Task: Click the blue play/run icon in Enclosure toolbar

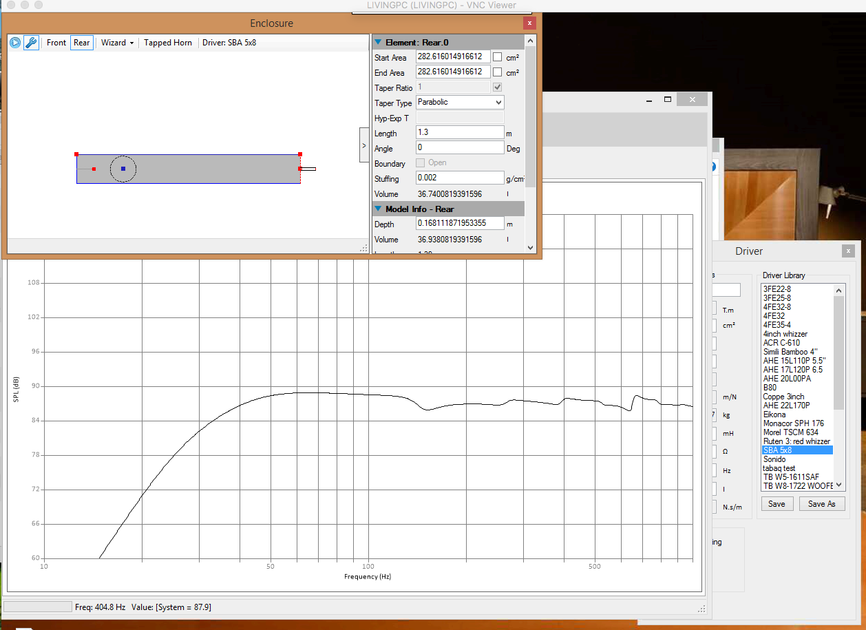Action: point(15,43)
